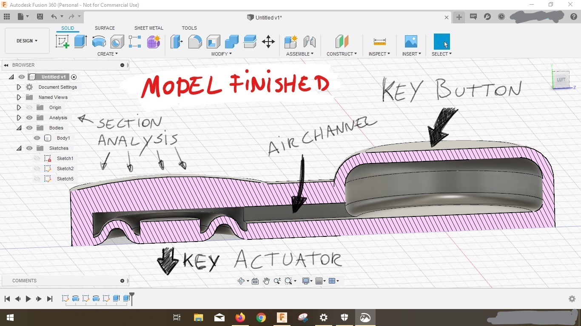This screenshot has height=326, width=581.
Task: Toggle visibility of Origin folder
Action: click(x=29, y=107)
